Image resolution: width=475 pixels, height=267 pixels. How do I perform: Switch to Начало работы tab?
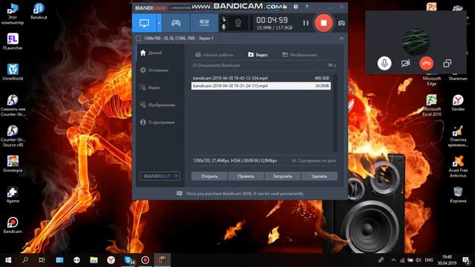click(x=214, y=55)
